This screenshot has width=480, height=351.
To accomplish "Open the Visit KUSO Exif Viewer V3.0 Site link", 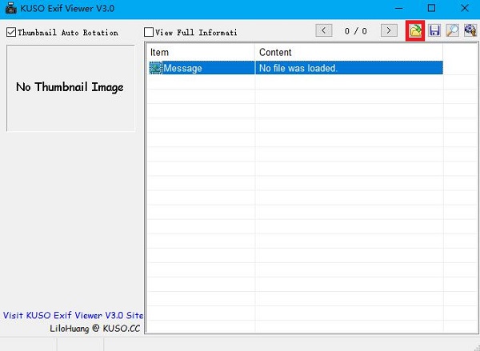I will [73, 315].
